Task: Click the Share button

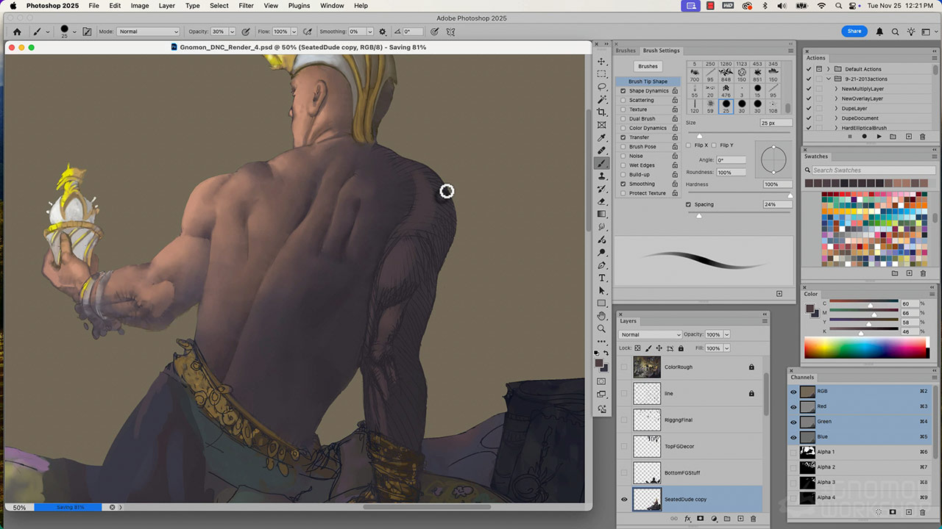Action: click(854, 32)
